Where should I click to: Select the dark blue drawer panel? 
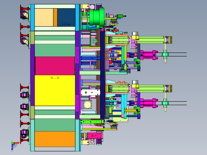tap(66, 17)
